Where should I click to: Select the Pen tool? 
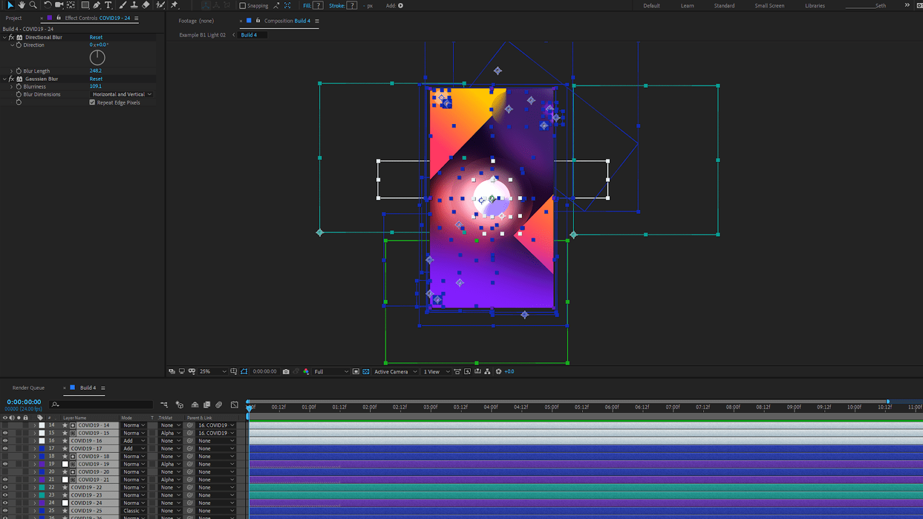pos(96,5)
